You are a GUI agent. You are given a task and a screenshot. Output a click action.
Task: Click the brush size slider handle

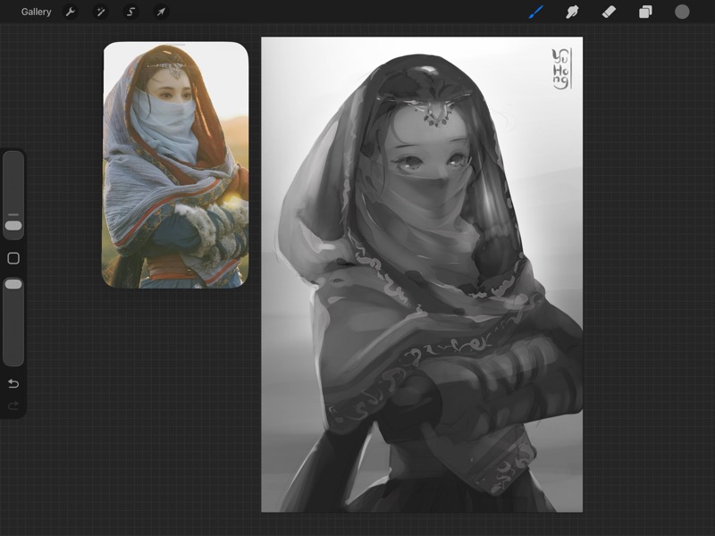click(x=13, y=226)
